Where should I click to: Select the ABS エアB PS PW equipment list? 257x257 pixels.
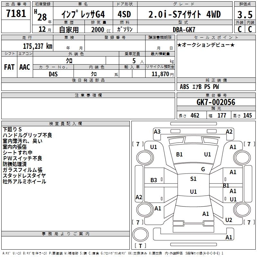199,87
